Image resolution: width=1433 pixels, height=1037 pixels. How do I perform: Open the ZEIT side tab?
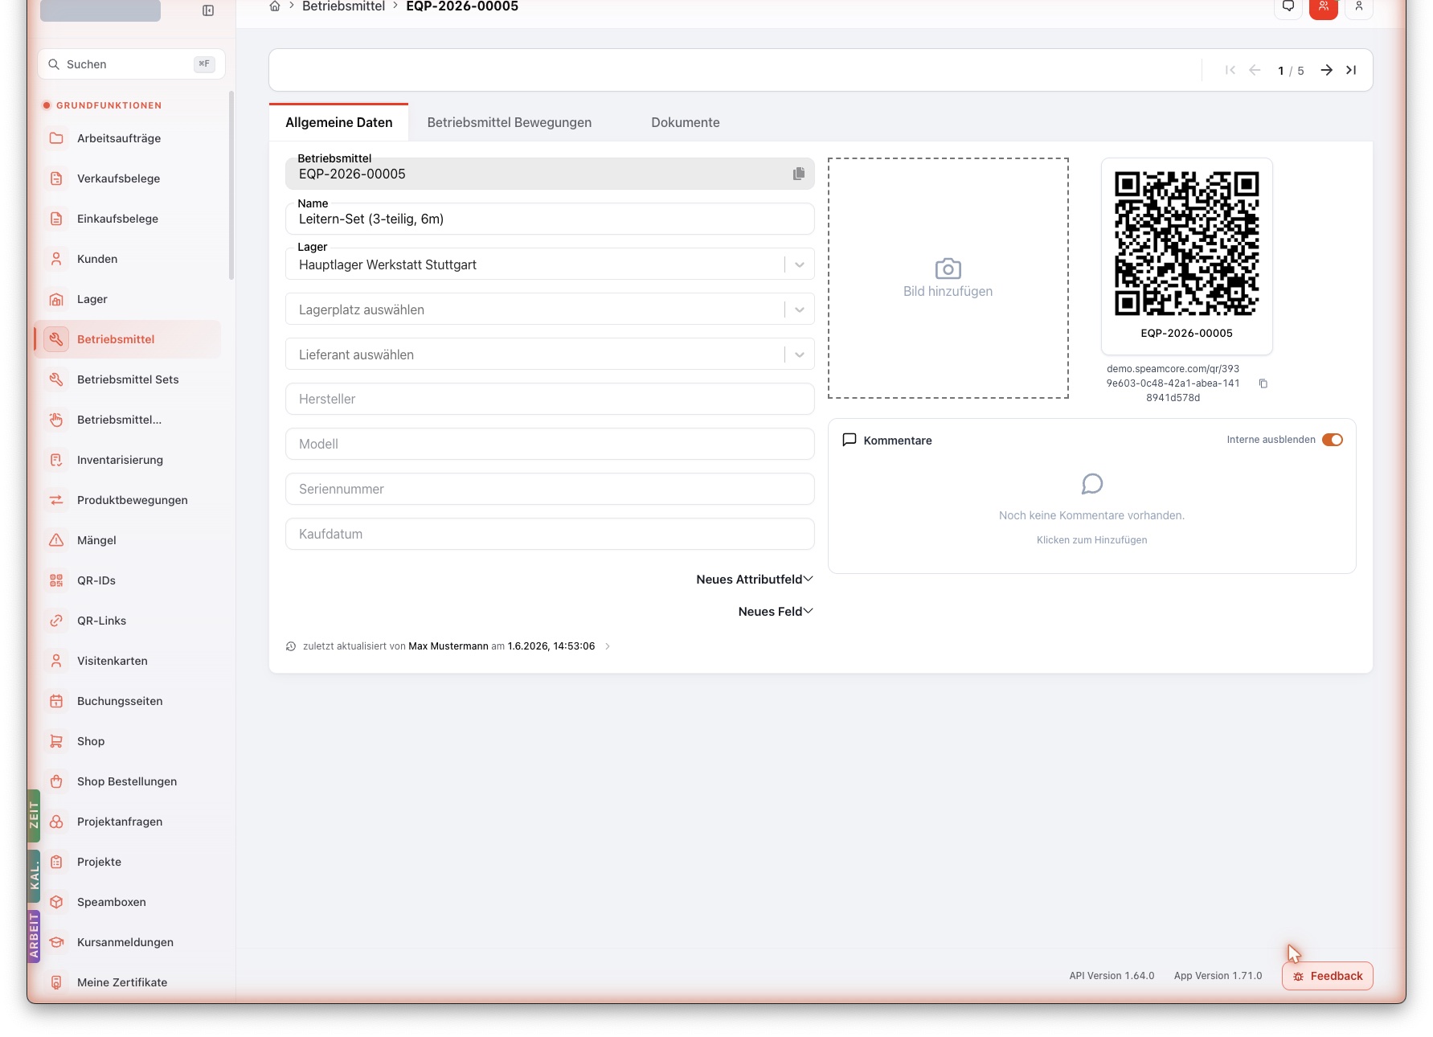pos(34,815)
